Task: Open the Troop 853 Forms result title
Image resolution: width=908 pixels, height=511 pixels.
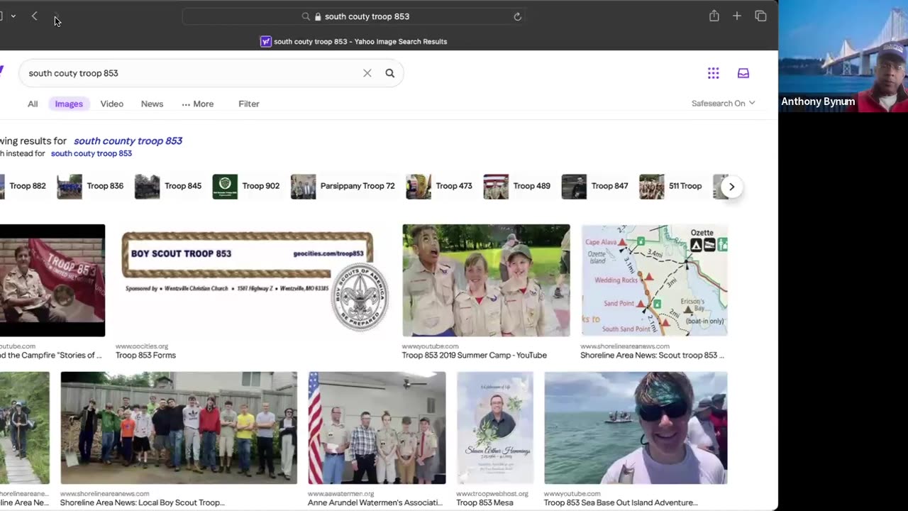Action: [145, 356]
